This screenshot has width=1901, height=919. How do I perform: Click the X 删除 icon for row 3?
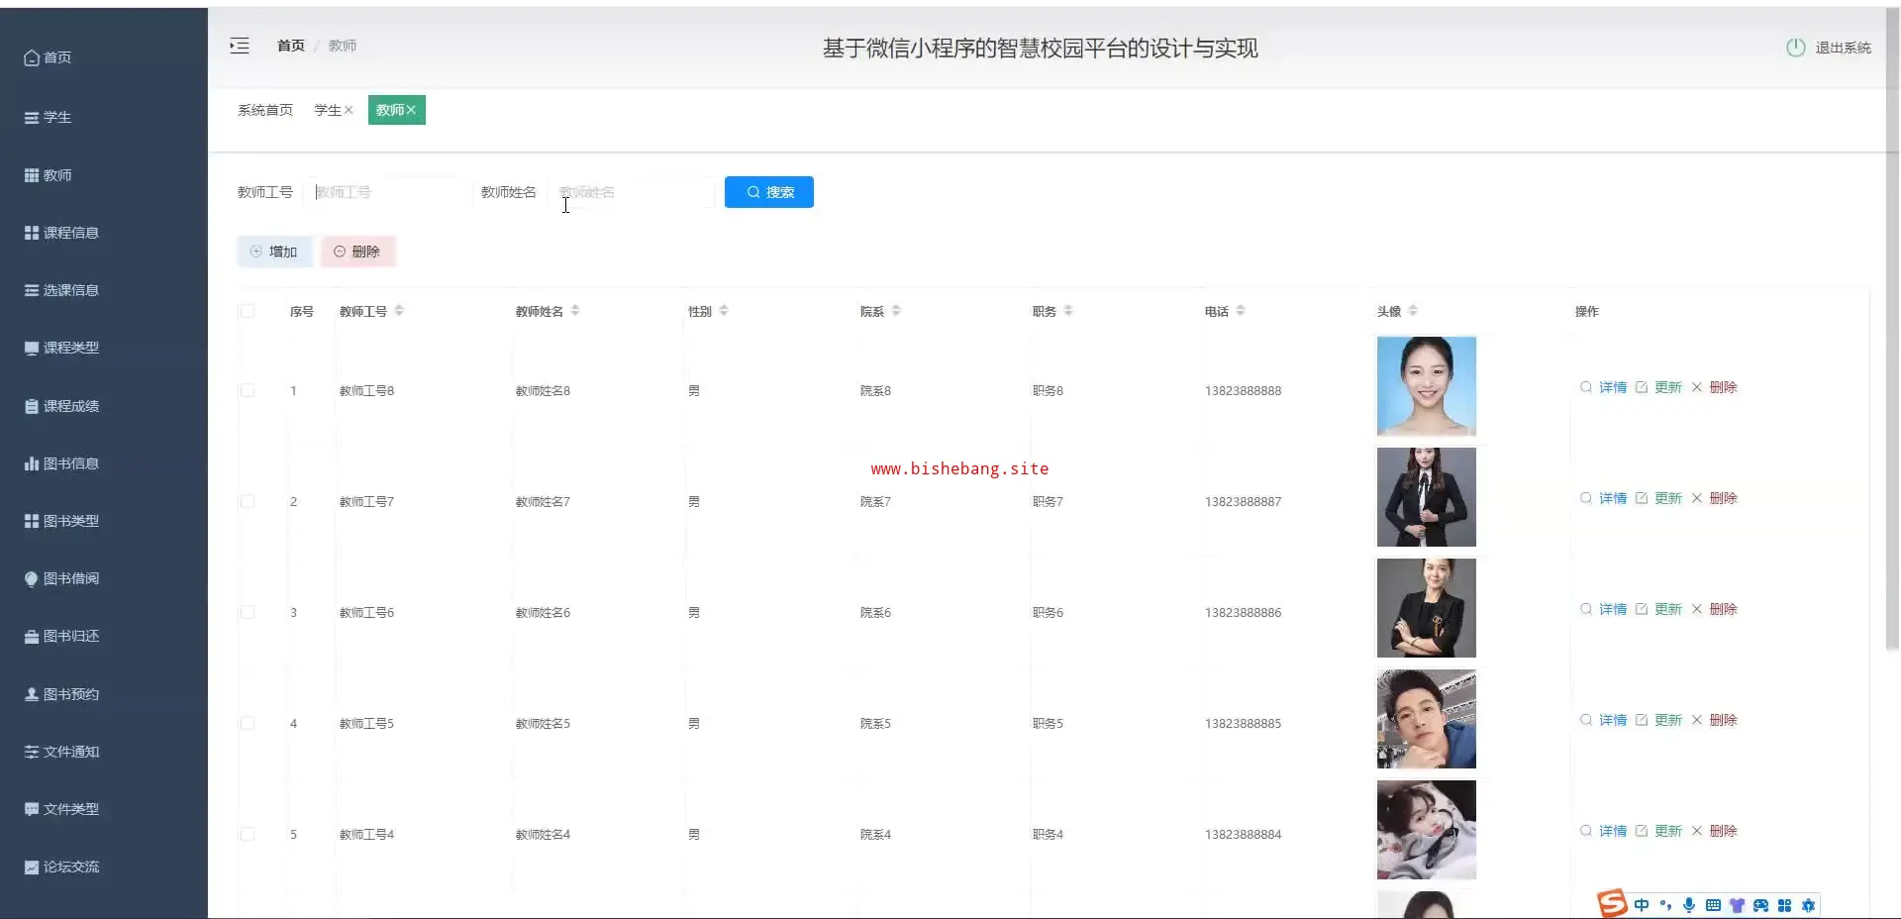tap(1697, 609)
